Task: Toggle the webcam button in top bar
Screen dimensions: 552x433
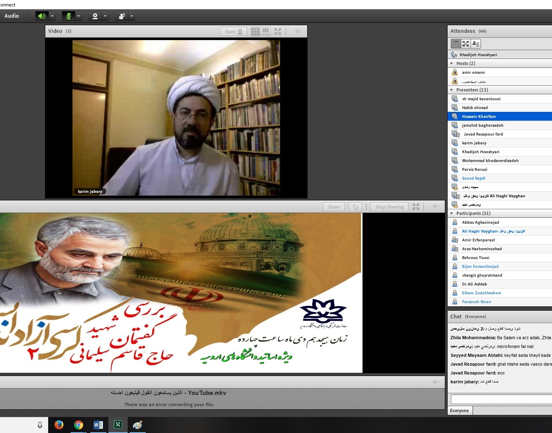Action: 95,16
